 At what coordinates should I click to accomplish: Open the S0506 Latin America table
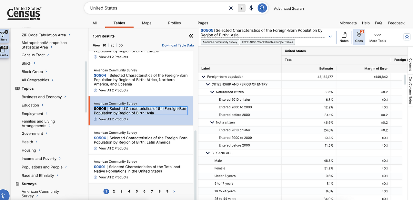coord(141,140)
